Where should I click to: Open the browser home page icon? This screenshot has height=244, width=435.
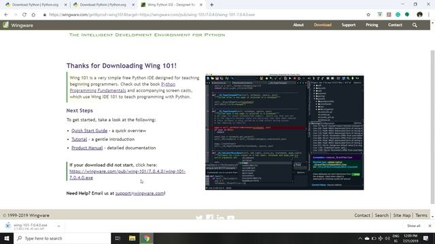[x=33, y=15]
